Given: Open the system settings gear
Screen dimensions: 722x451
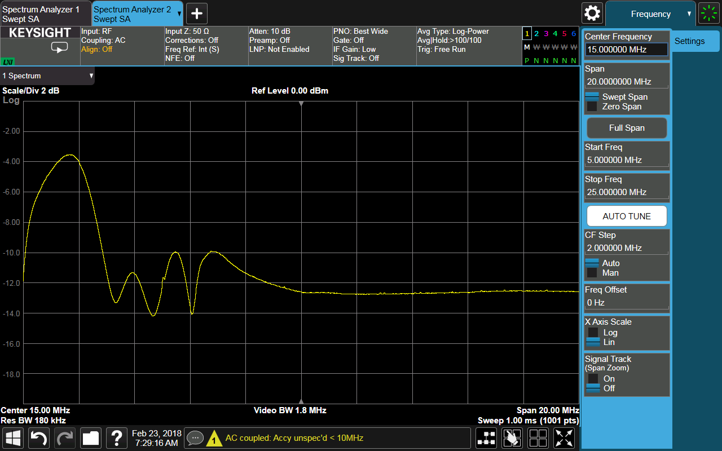Looking at the screenshot, I should click(592, 14).
